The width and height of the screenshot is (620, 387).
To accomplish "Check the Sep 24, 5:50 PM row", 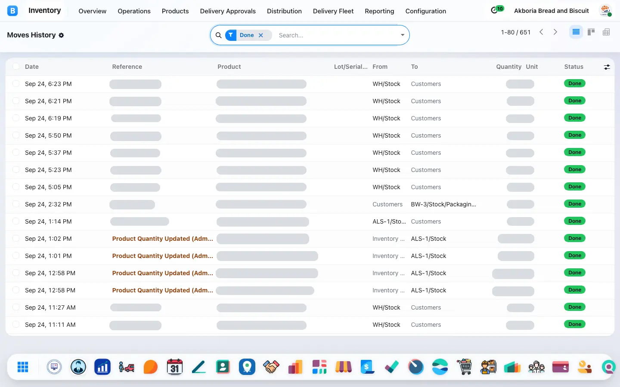I will point(16,135).
